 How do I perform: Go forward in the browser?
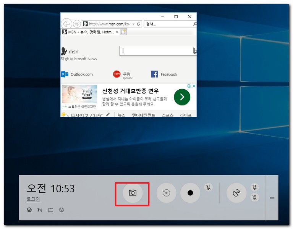pyautogui.click(x=77, y=24)
